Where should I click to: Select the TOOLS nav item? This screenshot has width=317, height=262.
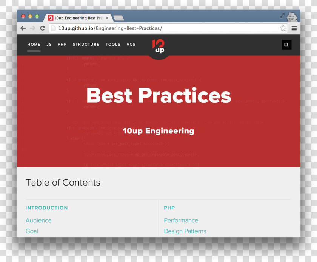point(113,44)
